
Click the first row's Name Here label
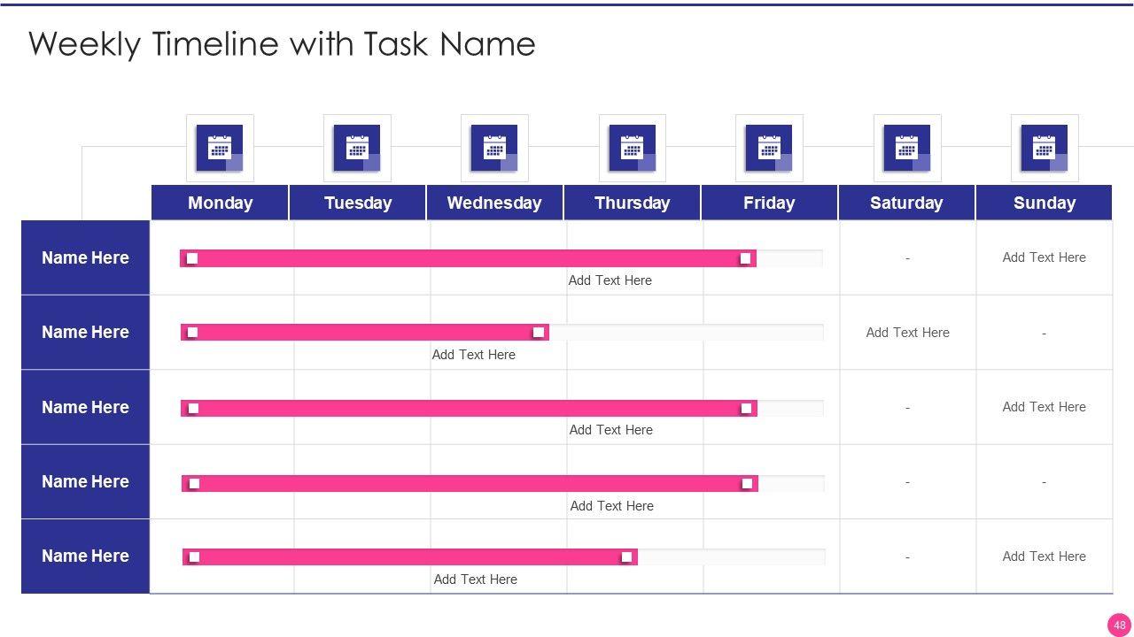tap(85, 257)
